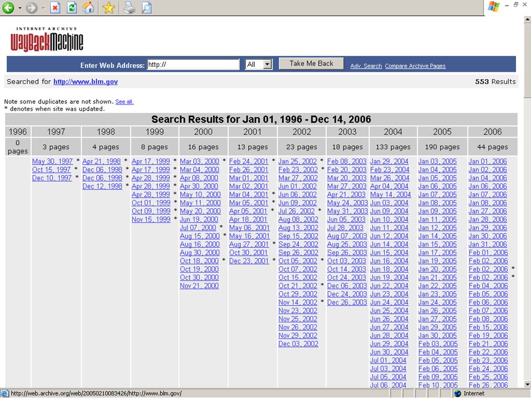Click the See all duplicates link

click(124, 102)
